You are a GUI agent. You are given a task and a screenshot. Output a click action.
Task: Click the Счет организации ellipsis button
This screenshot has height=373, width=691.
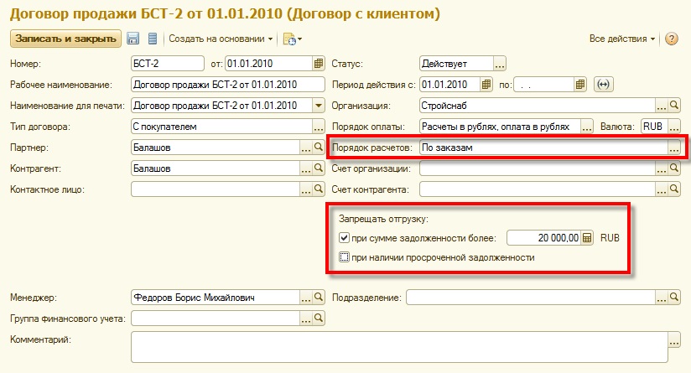click(661, 168)
